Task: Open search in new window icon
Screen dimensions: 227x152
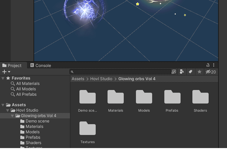Action: [174, 72]
